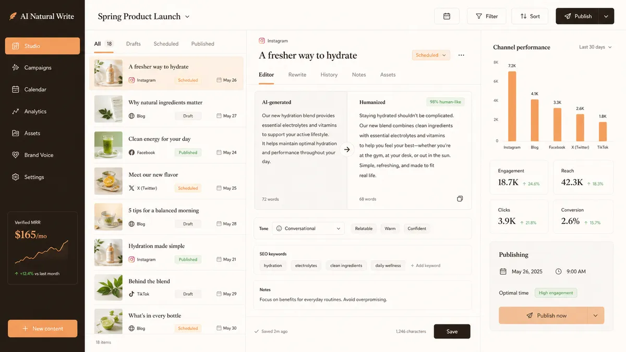Click the top bar Publish button
626x352 pixels.
click(577, 16)
